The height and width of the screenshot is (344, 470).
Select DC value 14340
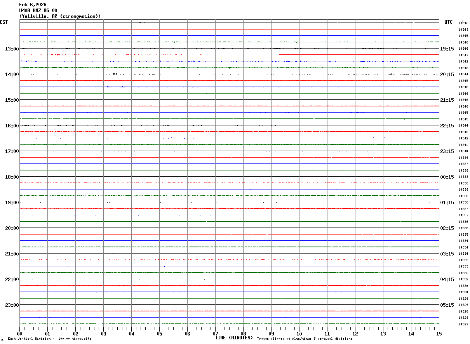click(x=463, y=151)
